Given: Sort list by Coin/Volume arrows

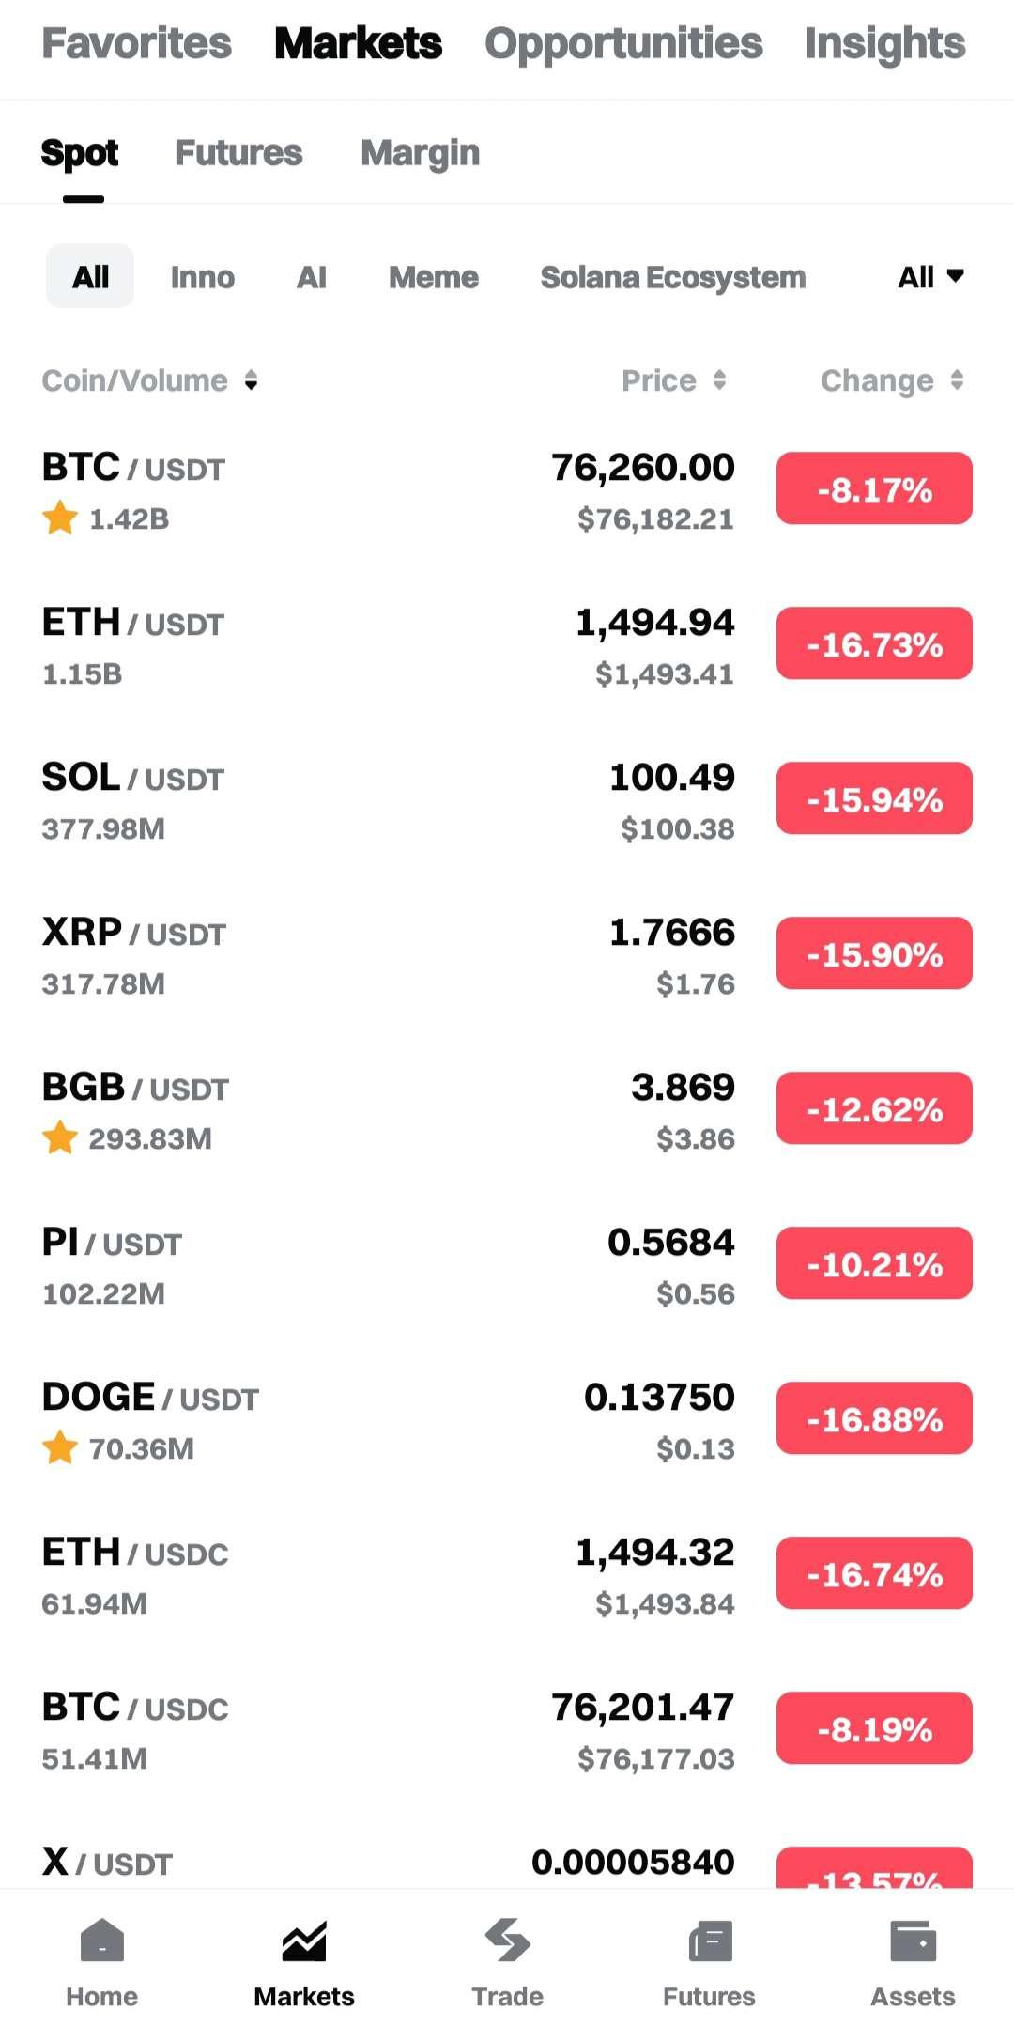Looking at the screenshot, I should 251,380.
